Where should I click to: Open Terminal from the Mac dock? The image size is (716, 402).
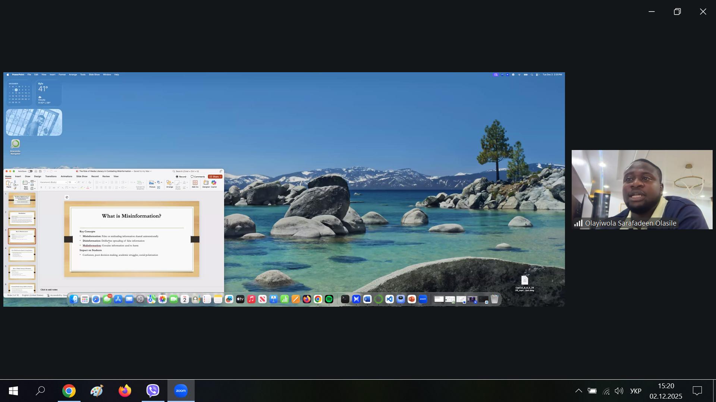pos(345,299)
